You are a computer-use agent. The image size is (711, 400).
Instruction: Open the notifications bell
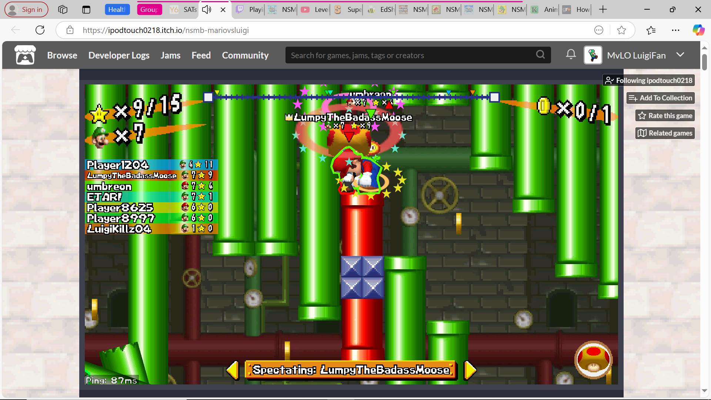(571, 55)
